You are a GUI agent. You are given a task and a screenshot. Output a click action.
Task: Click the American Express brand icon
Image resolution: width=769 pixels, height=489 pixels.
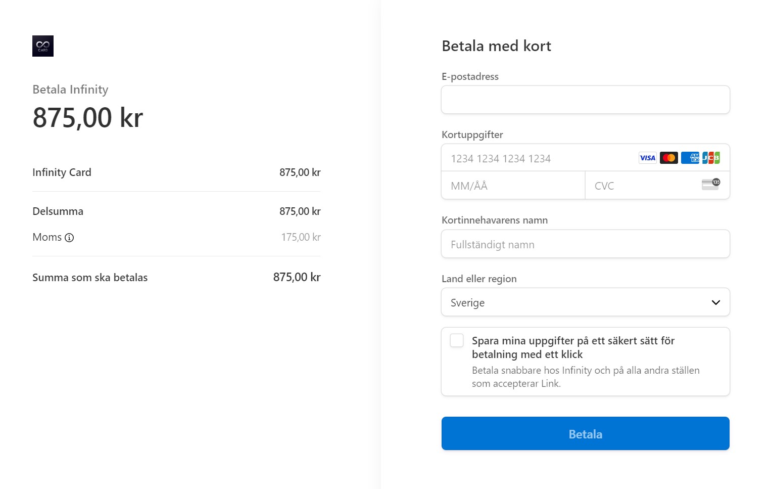[690, 158]
